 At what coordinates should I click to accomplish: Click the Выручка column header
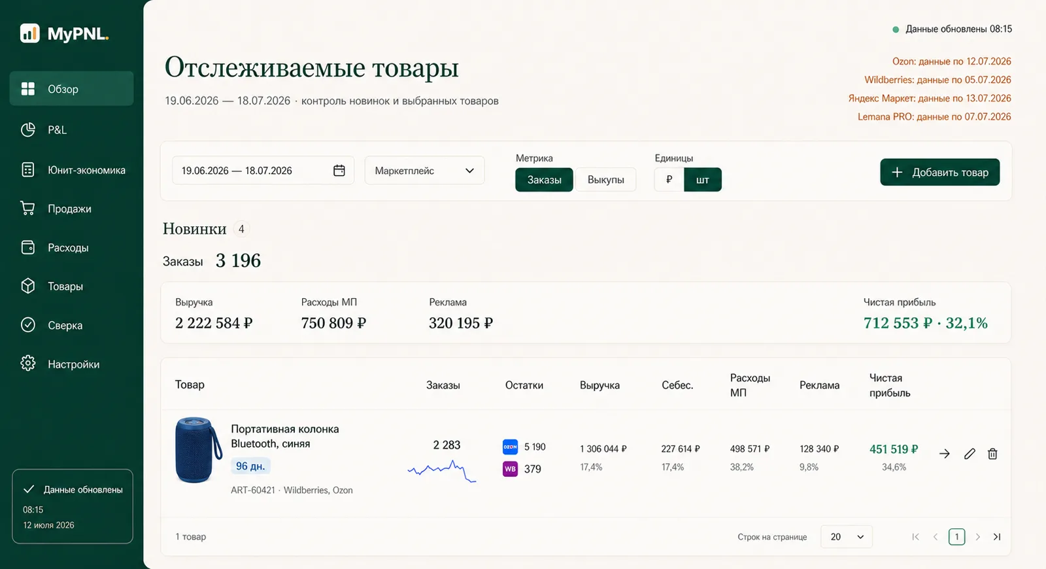click(599, 385)
